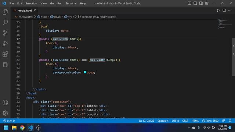Open Run and Debug view
235x132 pixels.
point(5,44)
